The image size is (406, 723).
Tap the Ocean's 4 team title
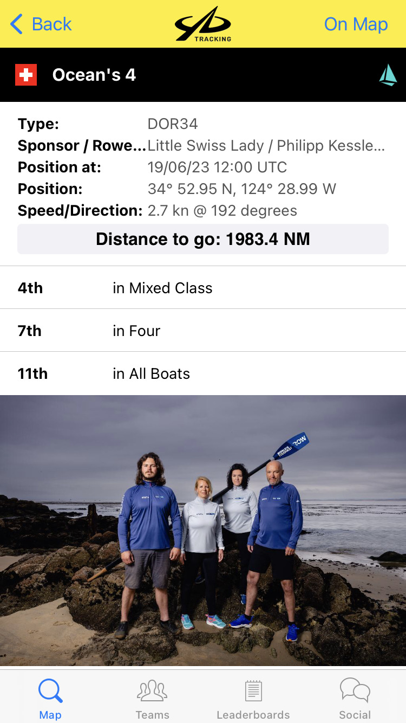94,75
